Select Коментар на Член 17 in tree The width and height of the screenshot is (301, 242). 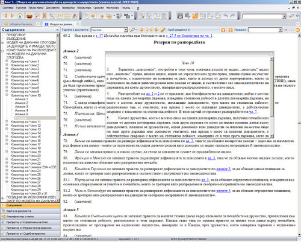tap(26, 144)
